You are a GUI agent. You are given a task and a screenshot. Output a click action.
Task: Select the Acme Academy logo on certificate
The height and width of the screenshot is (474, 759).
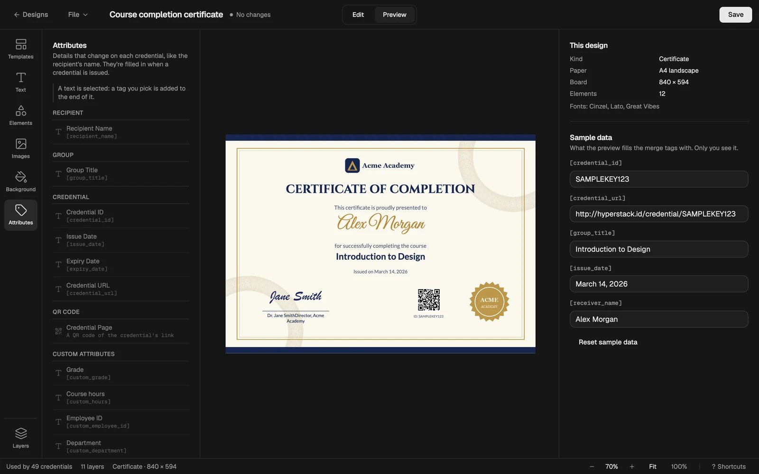point(379,165)
